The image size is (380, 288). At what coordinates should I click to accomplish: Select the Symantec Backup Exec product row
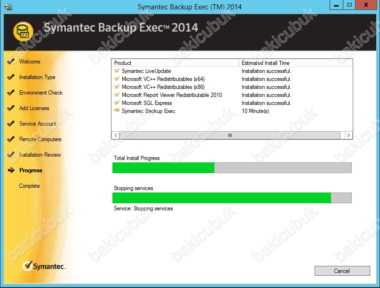[x=232, y=111]
